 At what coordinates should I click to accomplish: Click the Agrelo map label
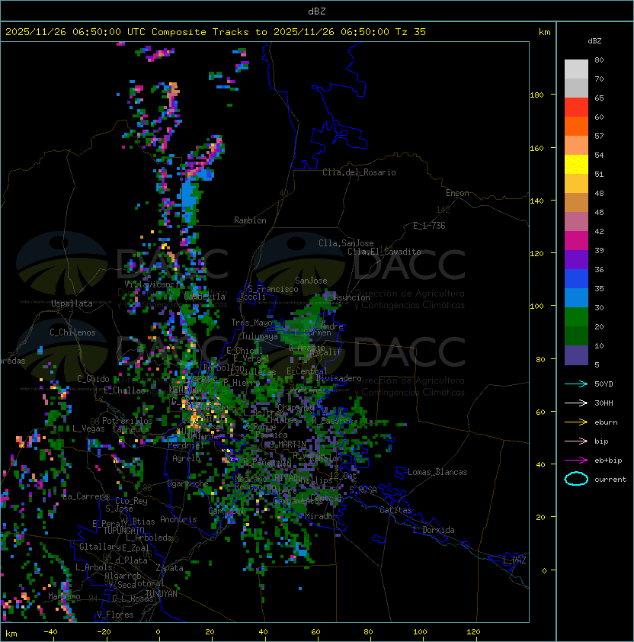pyautogui.click(x=186, y=458)
